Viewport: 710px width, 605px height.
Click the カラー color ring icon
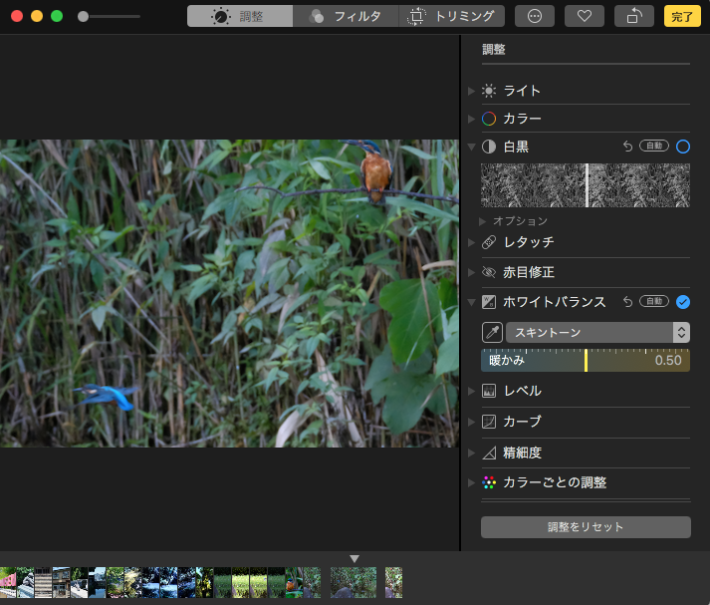point(489,119)
